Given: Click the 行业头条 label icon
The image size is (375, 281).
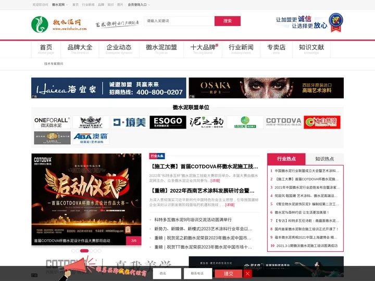Looking at the screenshot, I should point(157,156).
